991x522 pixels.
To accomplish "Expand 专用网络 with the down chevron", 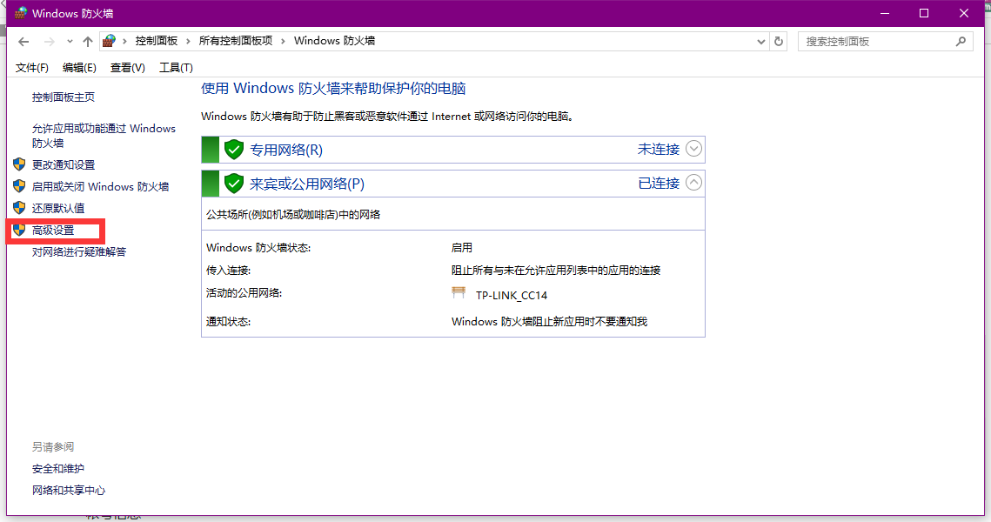I will pos(693,149).
